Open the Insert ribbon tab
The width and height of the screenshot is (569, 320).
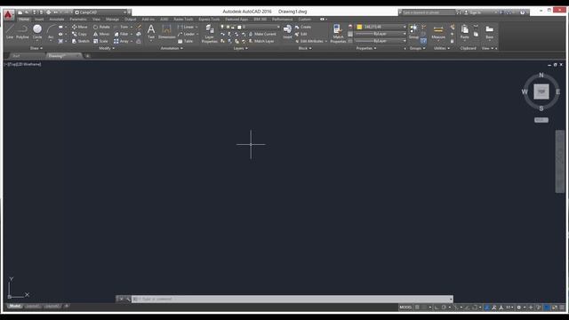pyautogui.click(x=39, y=20)
